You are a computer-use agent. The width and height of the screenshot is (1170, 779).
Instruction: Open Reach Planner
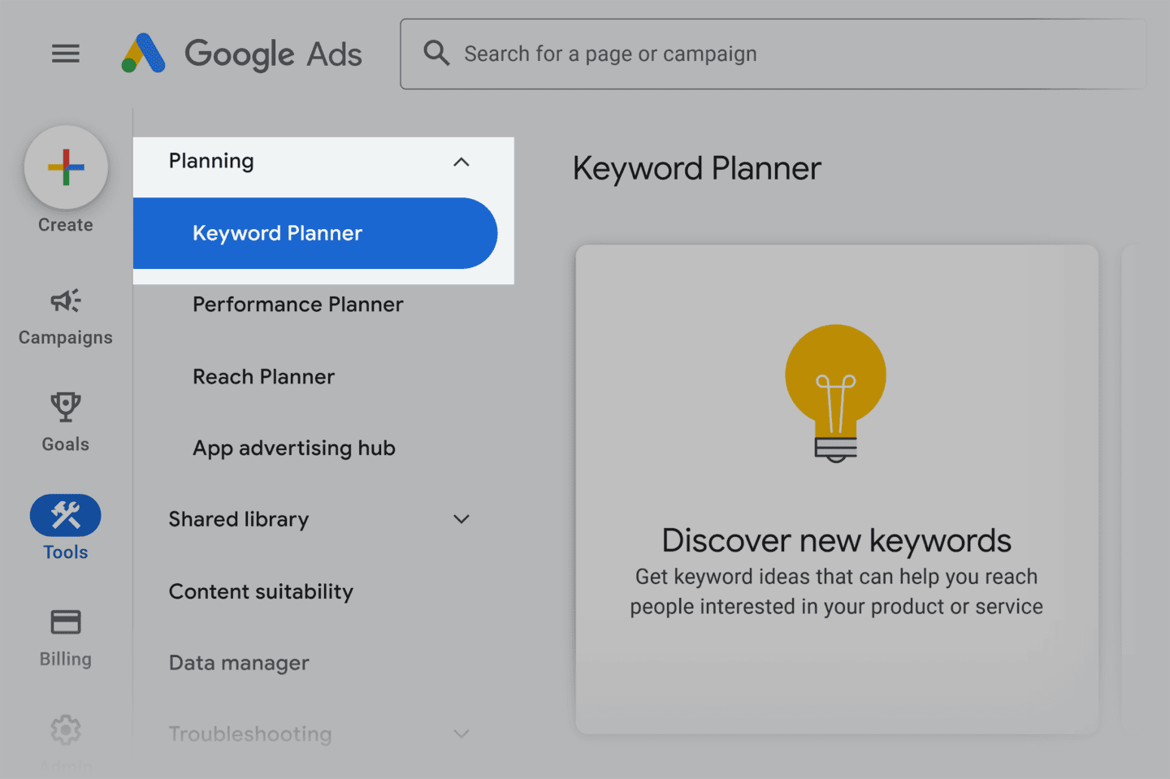(x=263, y=376)
